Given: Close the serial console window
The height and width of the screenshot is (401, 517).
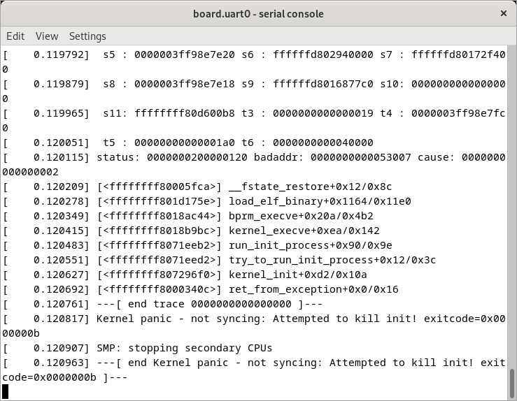Looking at the screenshot, I should click(x=503, y=13).
